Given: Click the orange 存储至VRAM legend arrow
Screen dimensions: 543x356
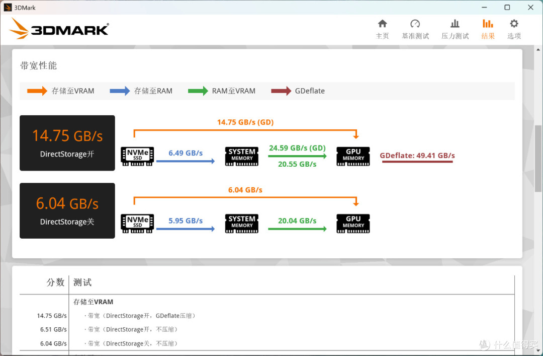Looking at the screenshot, I should pos(37,91).
